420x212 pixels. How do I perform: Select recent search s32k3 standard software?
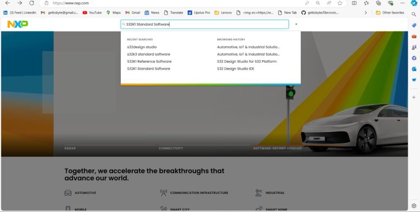(148, 54)
